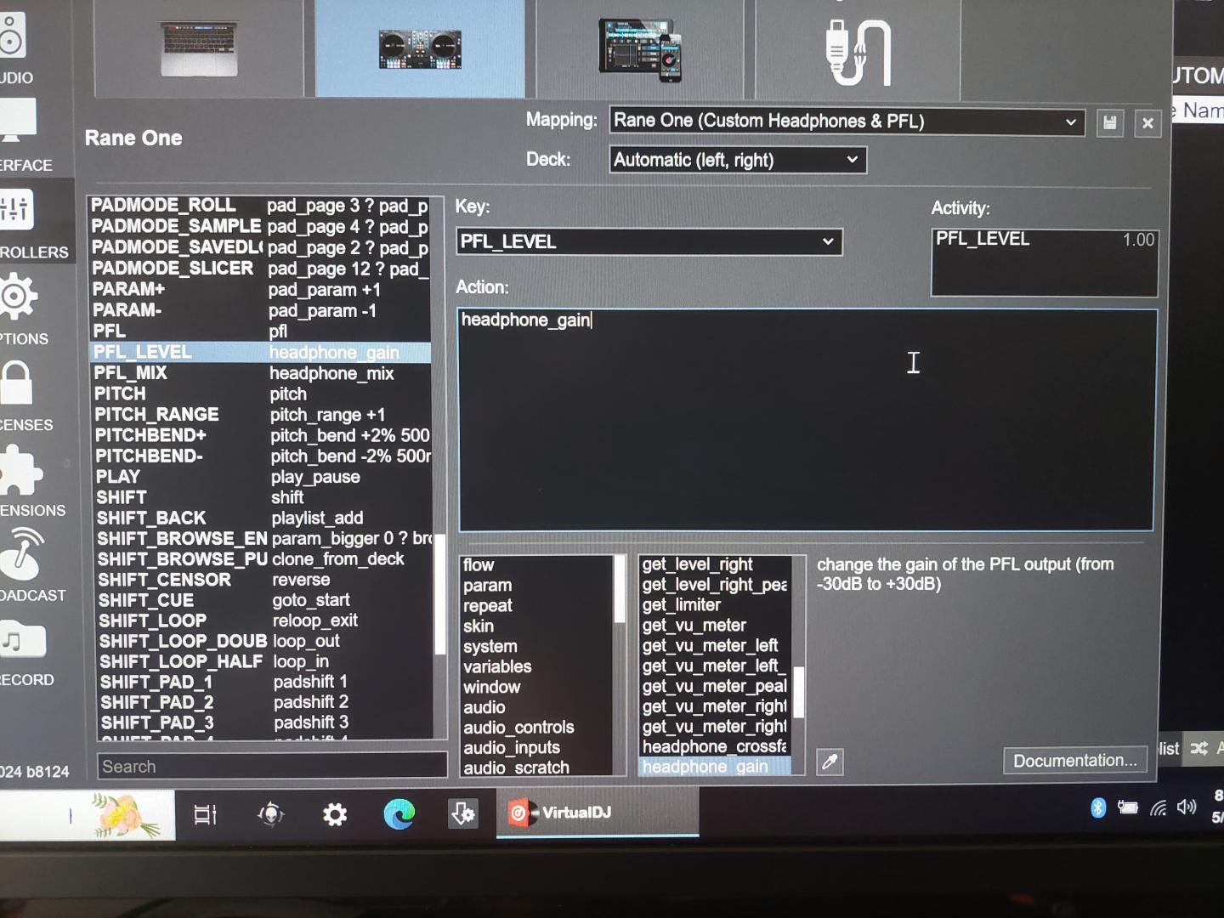Select PARAM+ mapping row
The image size is (1224, 918).
[260, 290]
